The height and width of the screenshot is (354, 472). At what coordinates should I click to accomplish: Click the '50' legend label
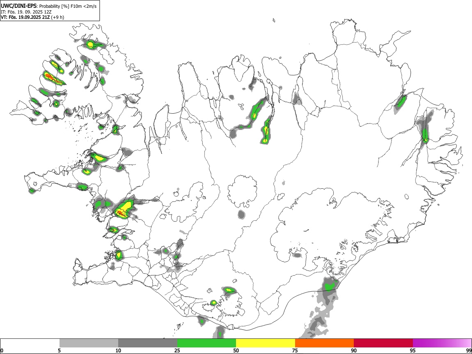(236, 350)
